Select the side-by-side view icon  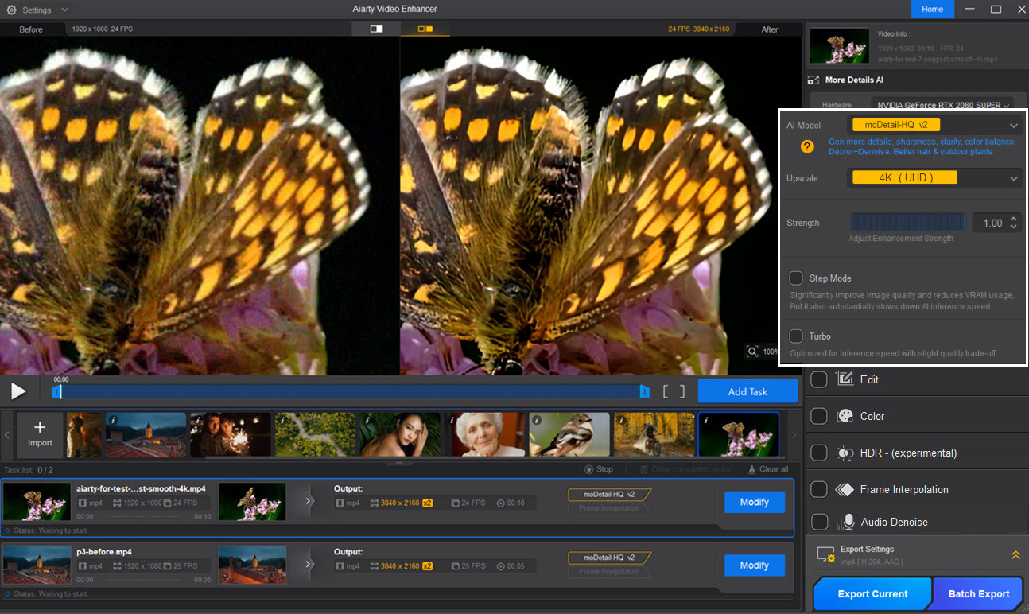(425, 29)
